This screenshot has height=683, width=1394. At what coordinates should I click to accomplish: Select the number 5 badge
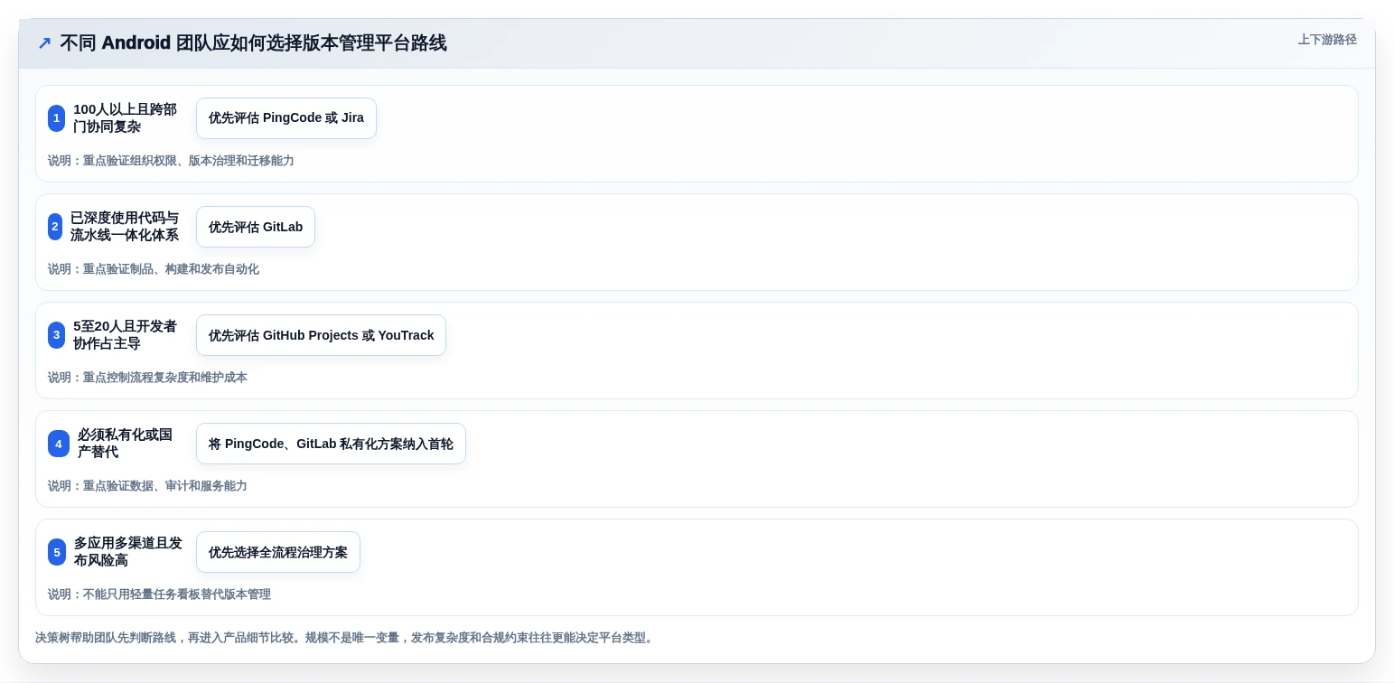(57, 552)
